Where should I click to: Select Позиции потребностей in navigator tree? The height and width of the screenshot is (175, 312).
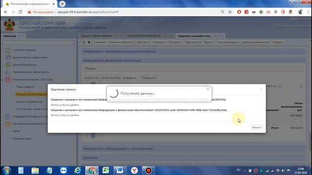[x=29, y=102]
